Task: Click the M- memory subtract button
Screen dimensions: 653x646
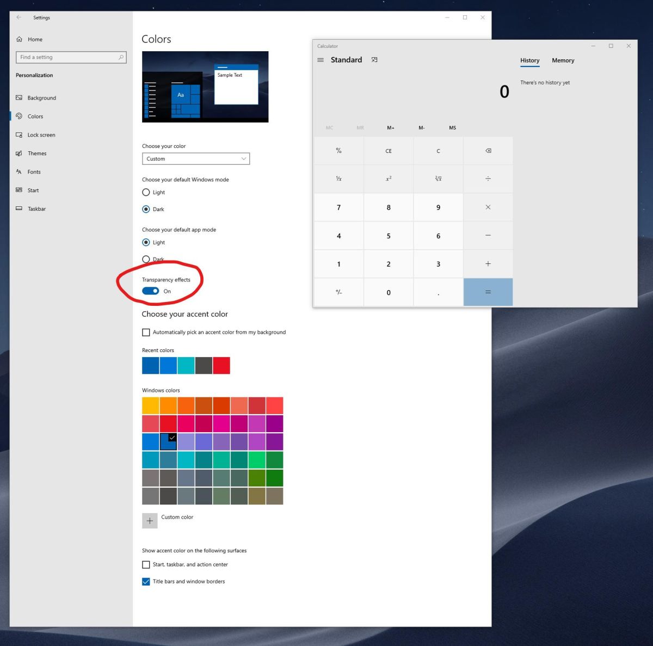Action: 422,128
